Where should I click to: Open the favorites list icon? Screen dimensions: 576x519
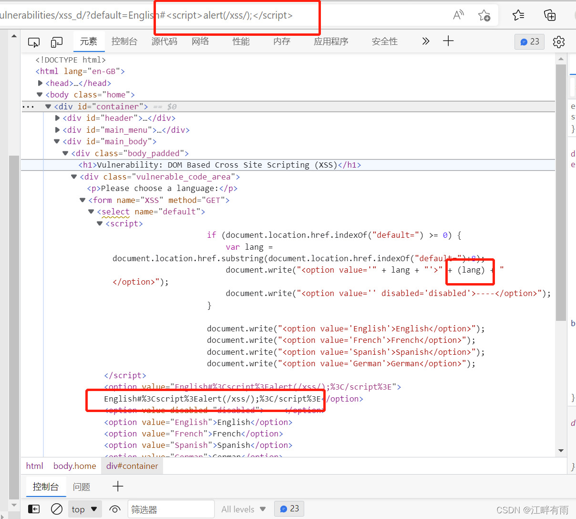pos(518,15)
